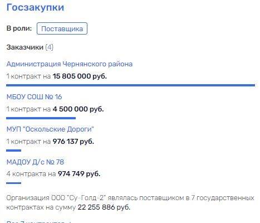The width and height of the screenshot is (260, 223).
Task: Click the 15 805 000 руб. contract amount
Action: 80,76
